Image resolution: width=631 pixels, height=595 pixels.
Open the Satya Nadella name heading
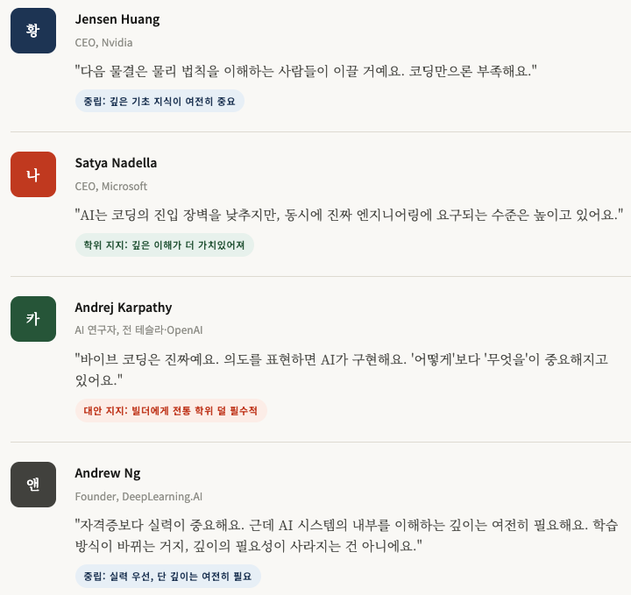116,163
